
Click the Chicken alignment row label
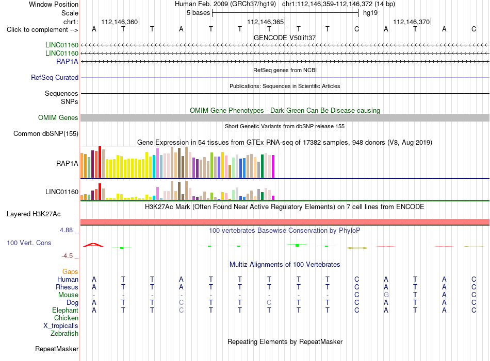click(66, 318)
